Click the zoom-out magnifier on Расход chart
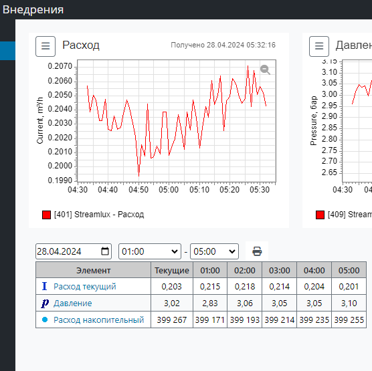The height and width of the screenshot is (371, 372). (x=265, y=70)
